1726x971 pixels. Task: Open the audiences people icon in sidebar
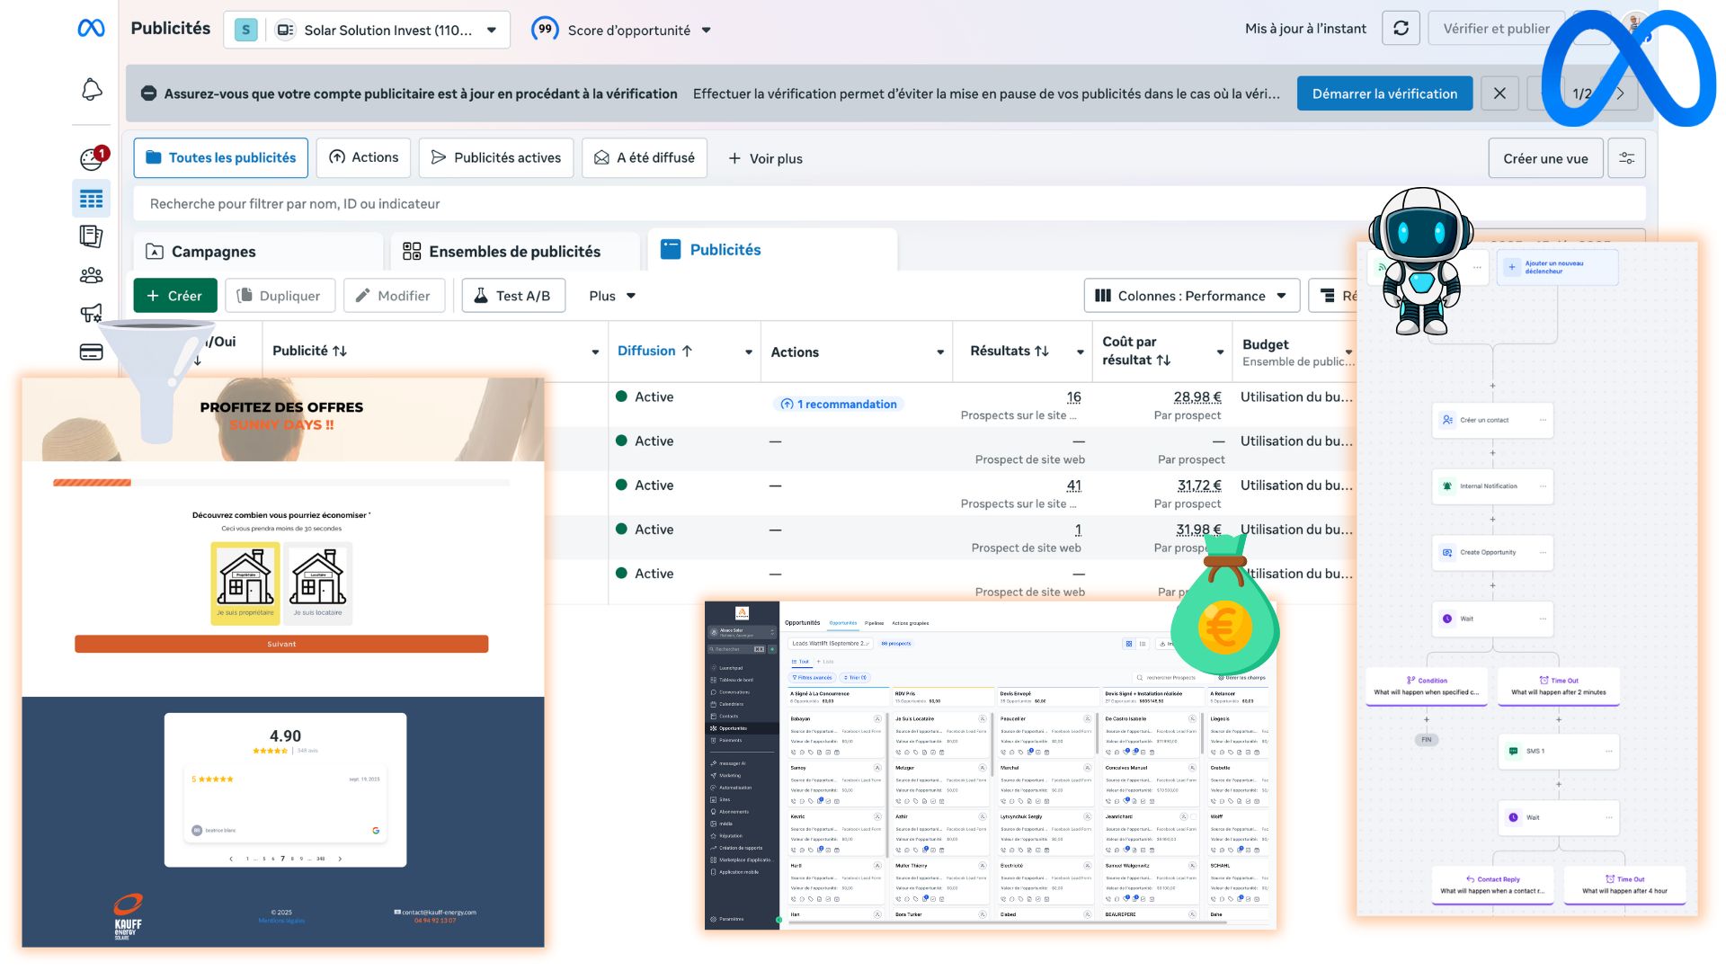91,275
